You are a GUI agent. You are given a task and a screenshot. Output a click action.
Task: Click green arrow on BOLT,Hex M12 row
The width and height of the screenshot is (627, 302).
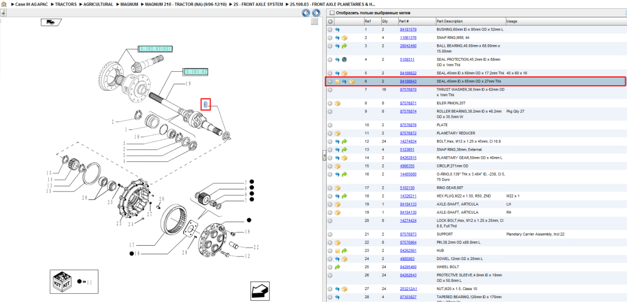(344, 142)
